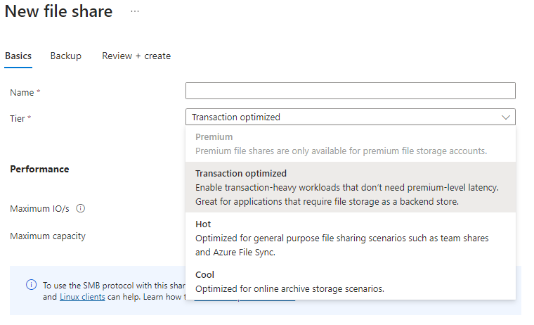
Task: Select the Transaction optimized tier option
Action: pos(351,187)
